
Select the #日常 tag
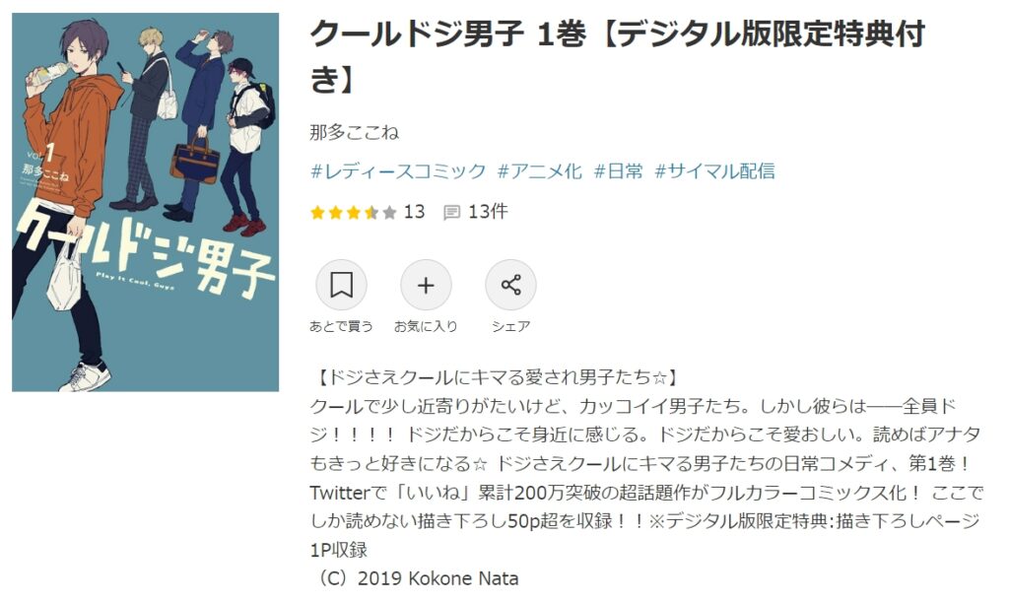[619, 171]
